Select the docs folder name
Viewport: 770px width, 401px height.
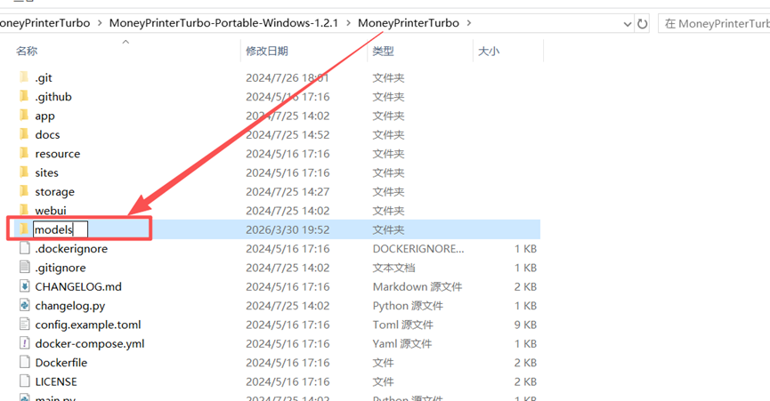[47, 135]
